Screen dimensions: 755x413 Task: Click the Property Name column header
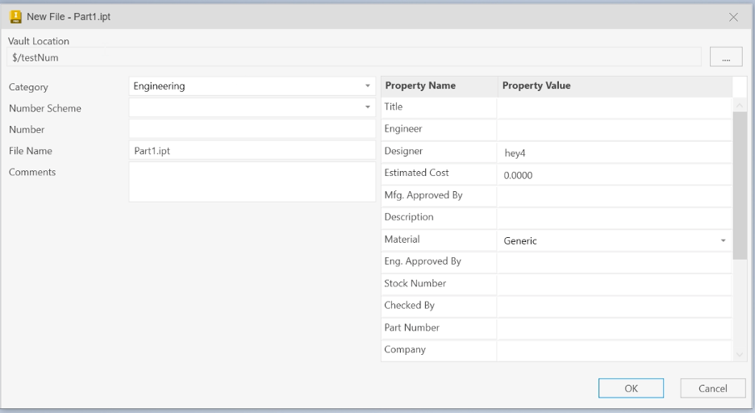click(420, 86)
